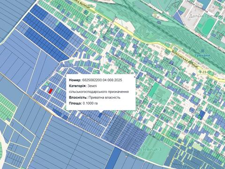Select the dark blue parcel under popup pointer
Screen dimensions: 225x169
pos(100,115)
